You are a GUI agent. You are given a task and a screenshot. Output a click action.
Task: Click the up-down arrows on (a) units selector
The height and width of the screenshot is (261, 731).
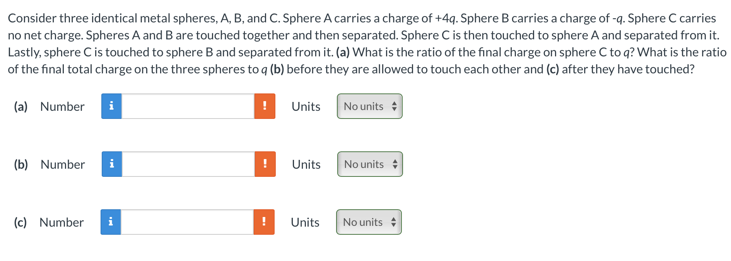(x=394, y=106)
